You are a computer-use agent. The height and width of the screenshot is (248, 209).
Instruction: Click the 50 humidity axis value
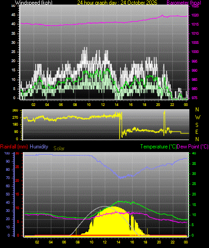(8, 194)
